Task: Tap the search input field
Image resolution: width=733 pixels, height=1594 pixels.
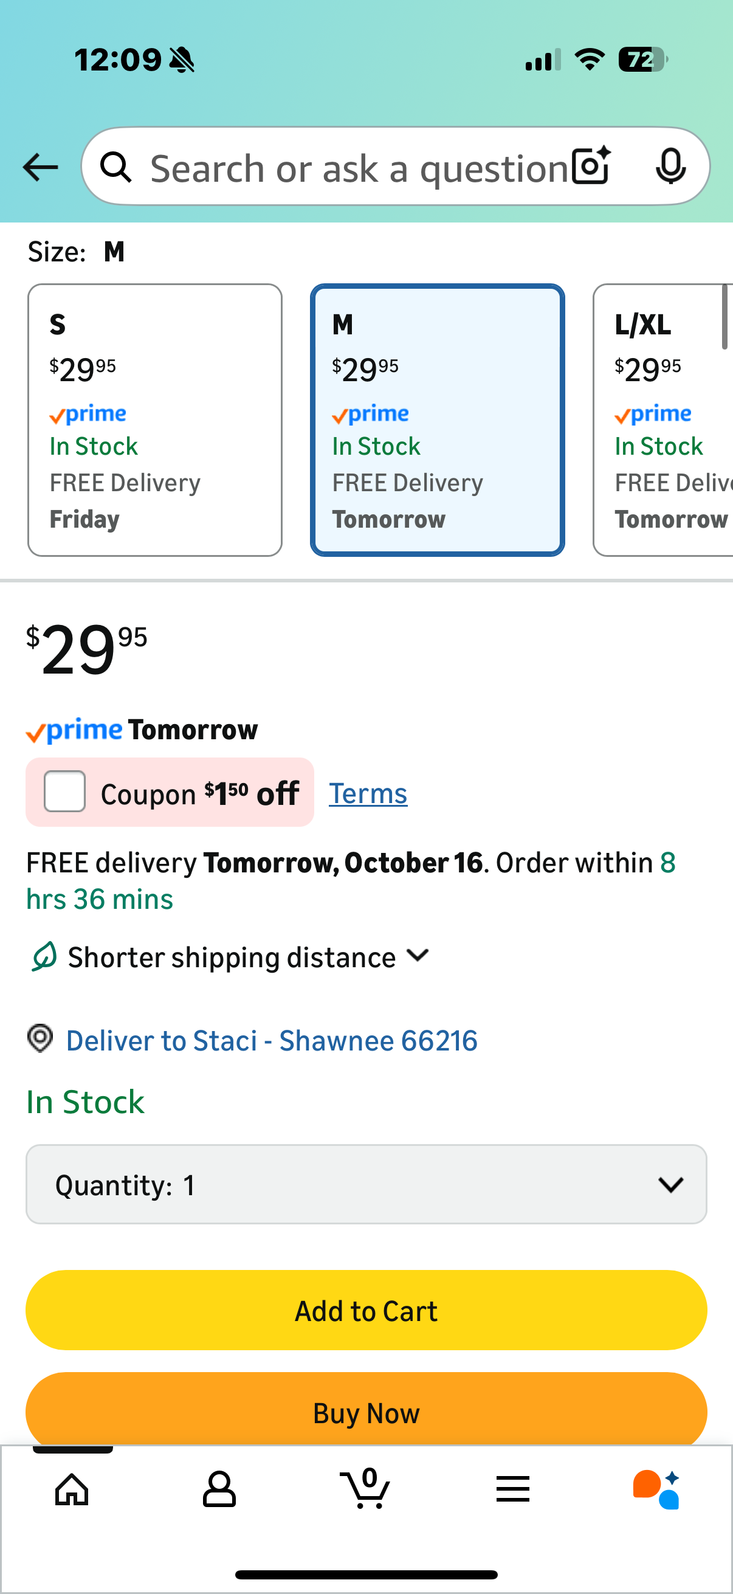Action: click(359, 168)
